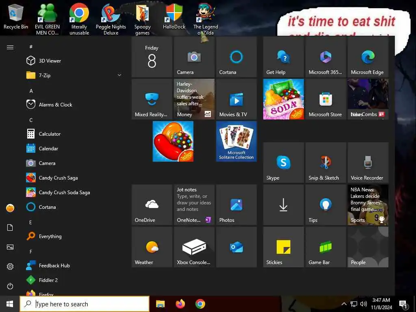Launch Chrome from the taskbar

click(200, 304)
